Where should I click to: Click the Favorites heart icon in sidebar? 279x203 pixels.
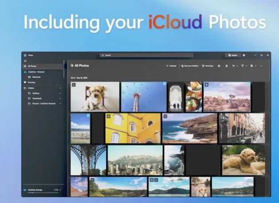(25, 82)
